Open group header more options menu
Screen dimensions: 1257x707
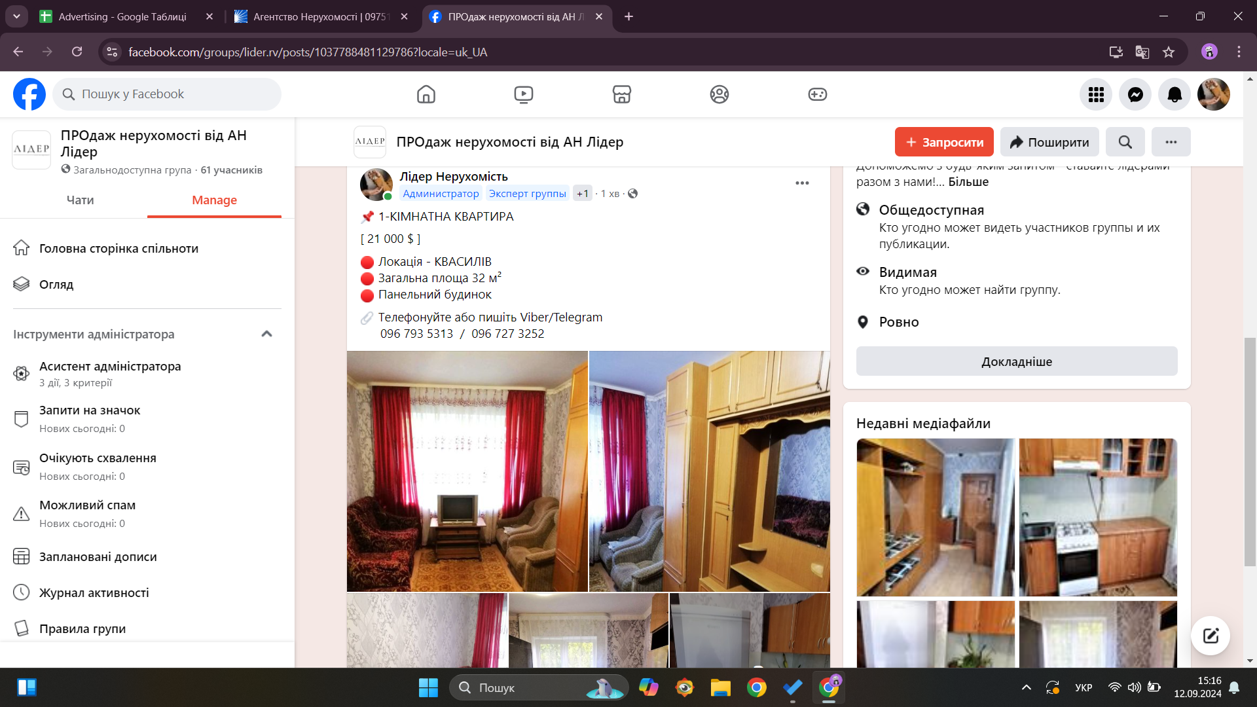pyautogui.click(x=1171, y=142)
